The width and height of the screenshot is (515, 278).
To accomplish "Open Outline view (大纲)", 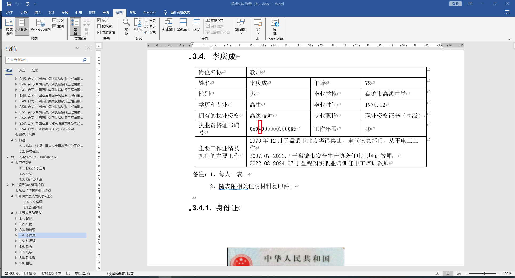I will 58,20.
